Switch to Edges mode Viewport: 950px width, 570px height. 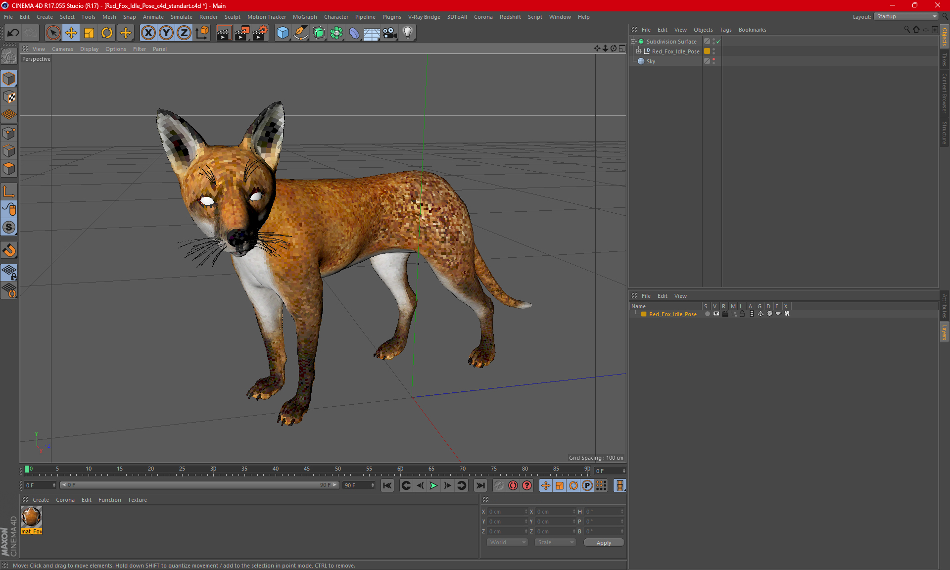coord(9,151)
